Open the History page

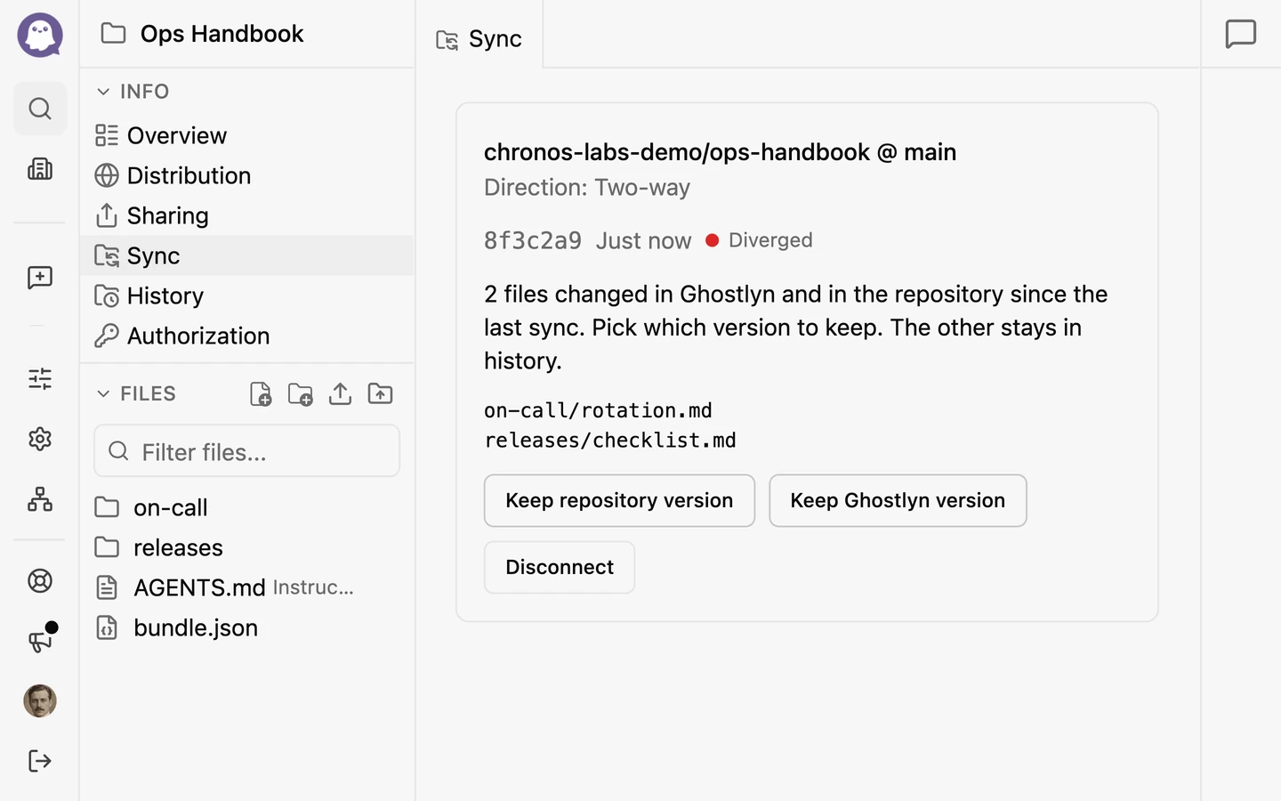tap(247, 295)
